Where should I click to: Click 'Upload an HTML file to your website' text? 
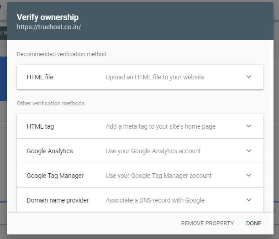pyautogui.click(x=155, y=77)
